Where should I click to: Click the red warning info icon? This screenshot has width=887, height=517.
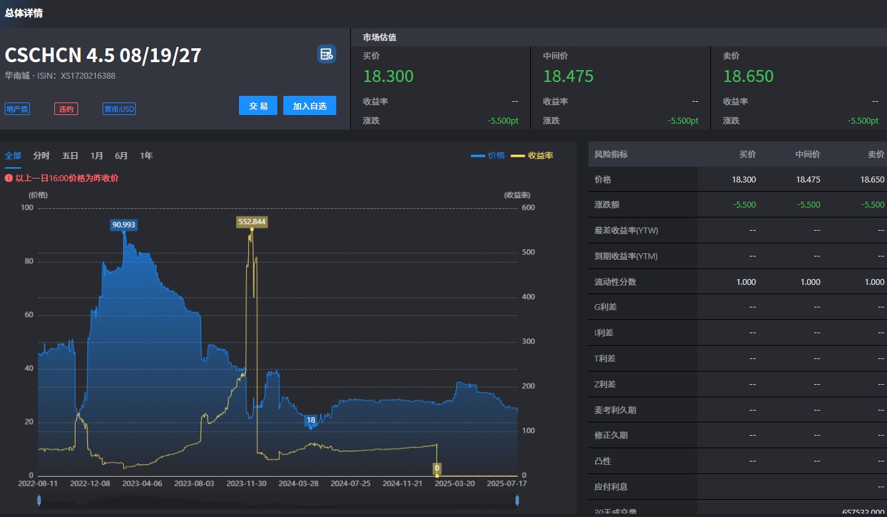point(9,178)
